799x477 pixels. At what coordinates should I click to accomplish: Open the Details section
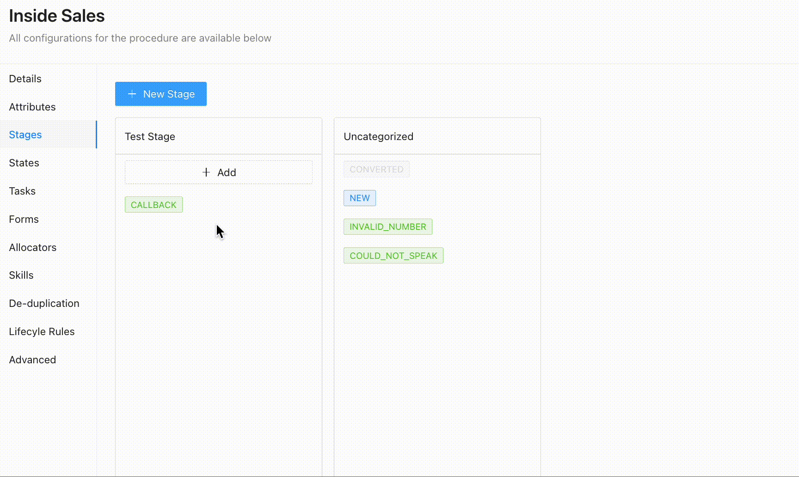(x=25, y=79)
